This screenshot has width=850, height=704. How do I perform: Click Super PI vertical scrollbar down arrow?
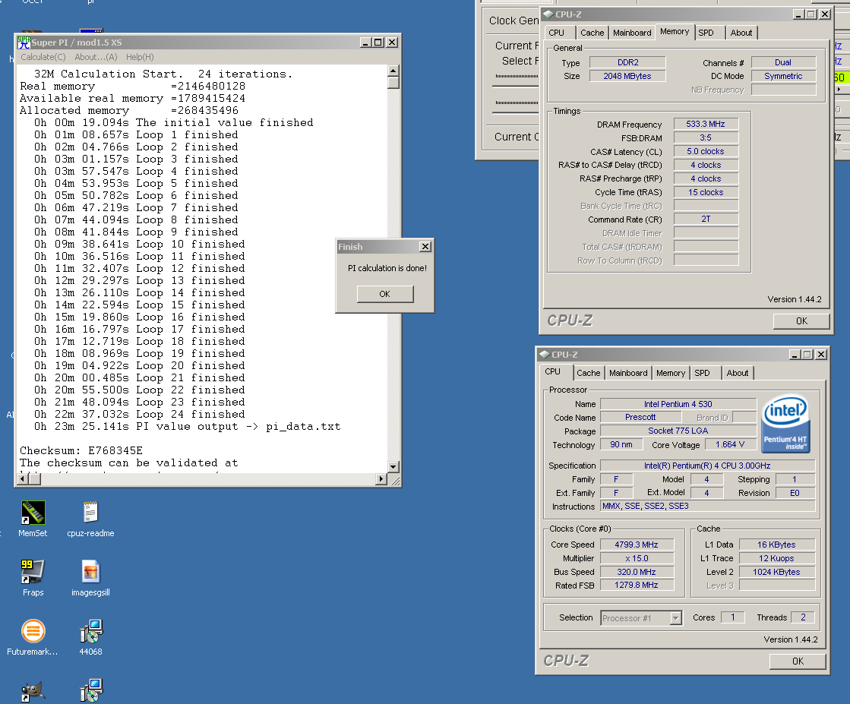pyautogui.click(x=393, y=466)
